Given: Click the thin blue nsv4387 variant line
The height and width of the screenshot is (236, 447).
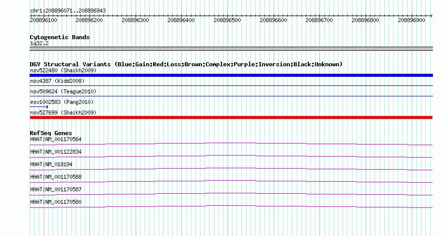Looking at the screenshot, I should (231, 85).
